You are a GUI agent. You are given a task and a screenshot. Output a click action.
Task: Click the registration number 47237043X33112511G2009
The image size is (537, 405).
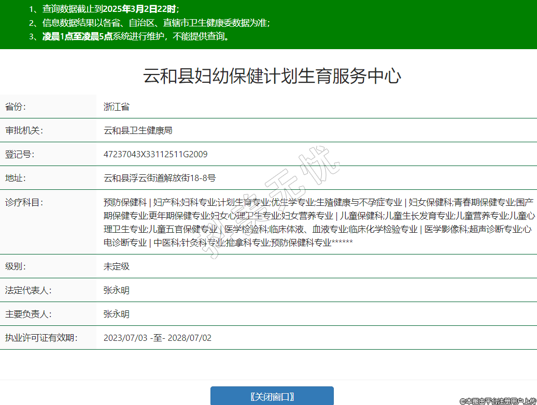click(156, 154)
